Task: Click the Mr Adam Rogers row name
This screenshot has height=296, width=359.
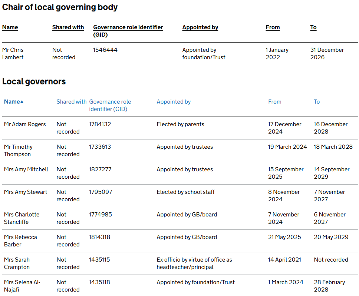Action: [x=25, y=124]
